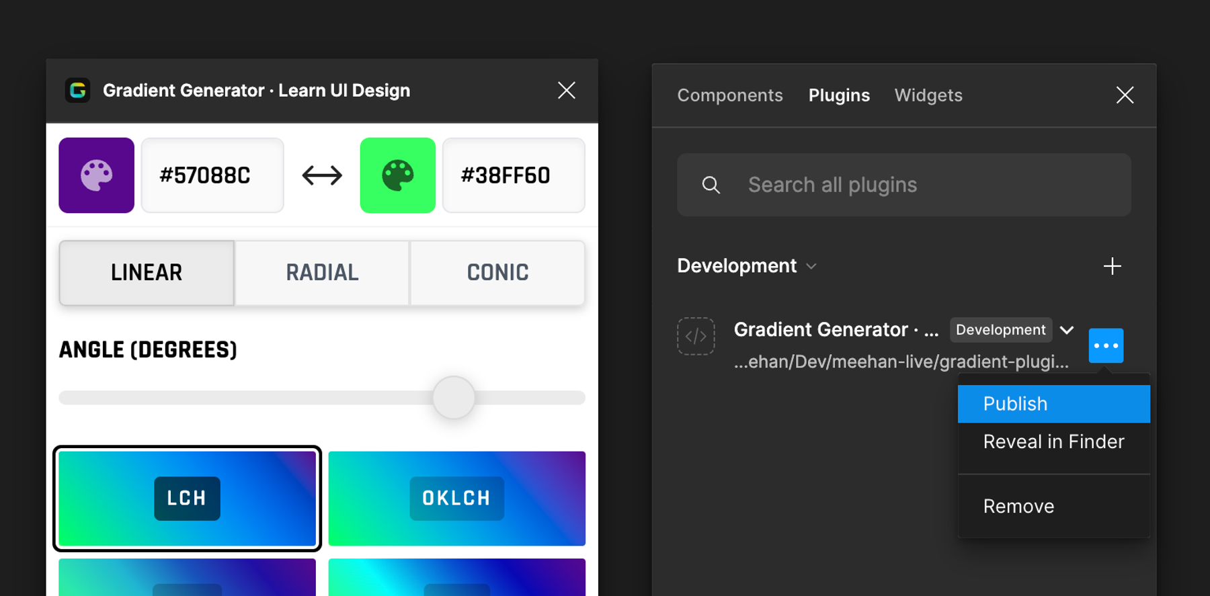Click the Search all plugins field
The height and width of the screenshot is (596, 1210).
904,185
